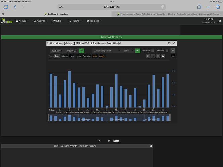This screenshot has height=167, width=223.
Task: Open reader text size AA menu
Action: coord(61,7)
